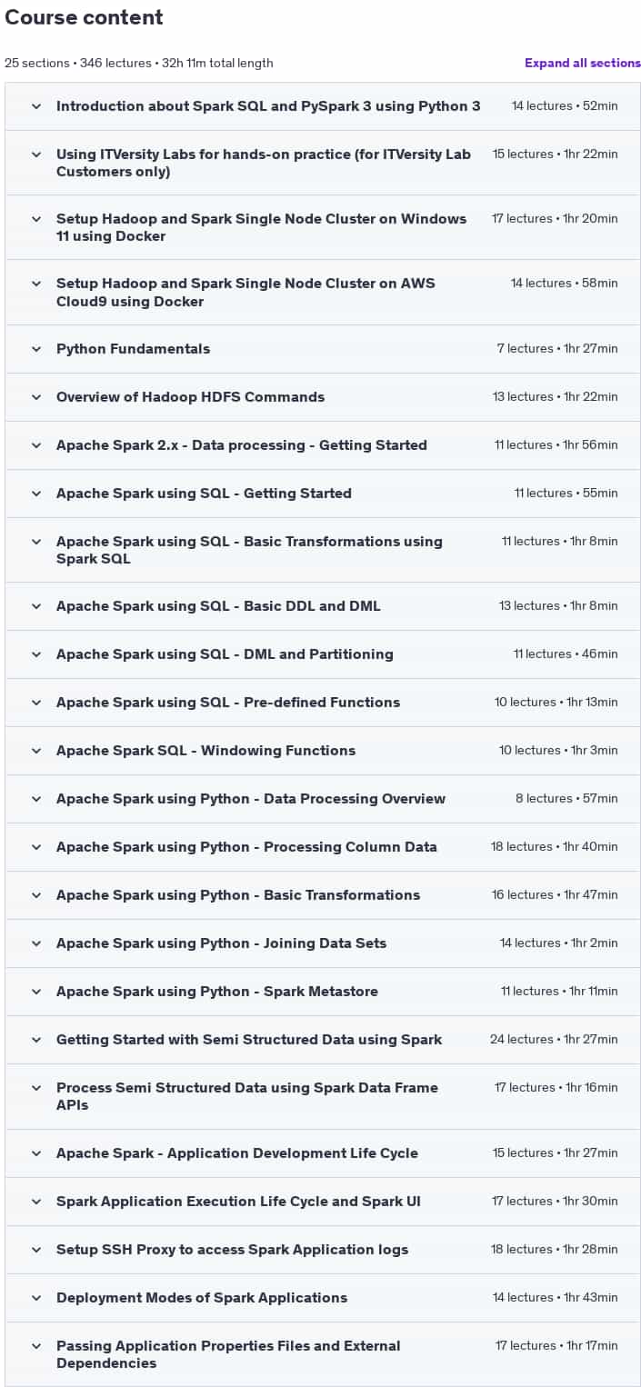Viewport: 641px width, 1387px height.
Task: Expand chevron for Execution Life Cycle and Spark UI
Action: tap(36, 1202)
